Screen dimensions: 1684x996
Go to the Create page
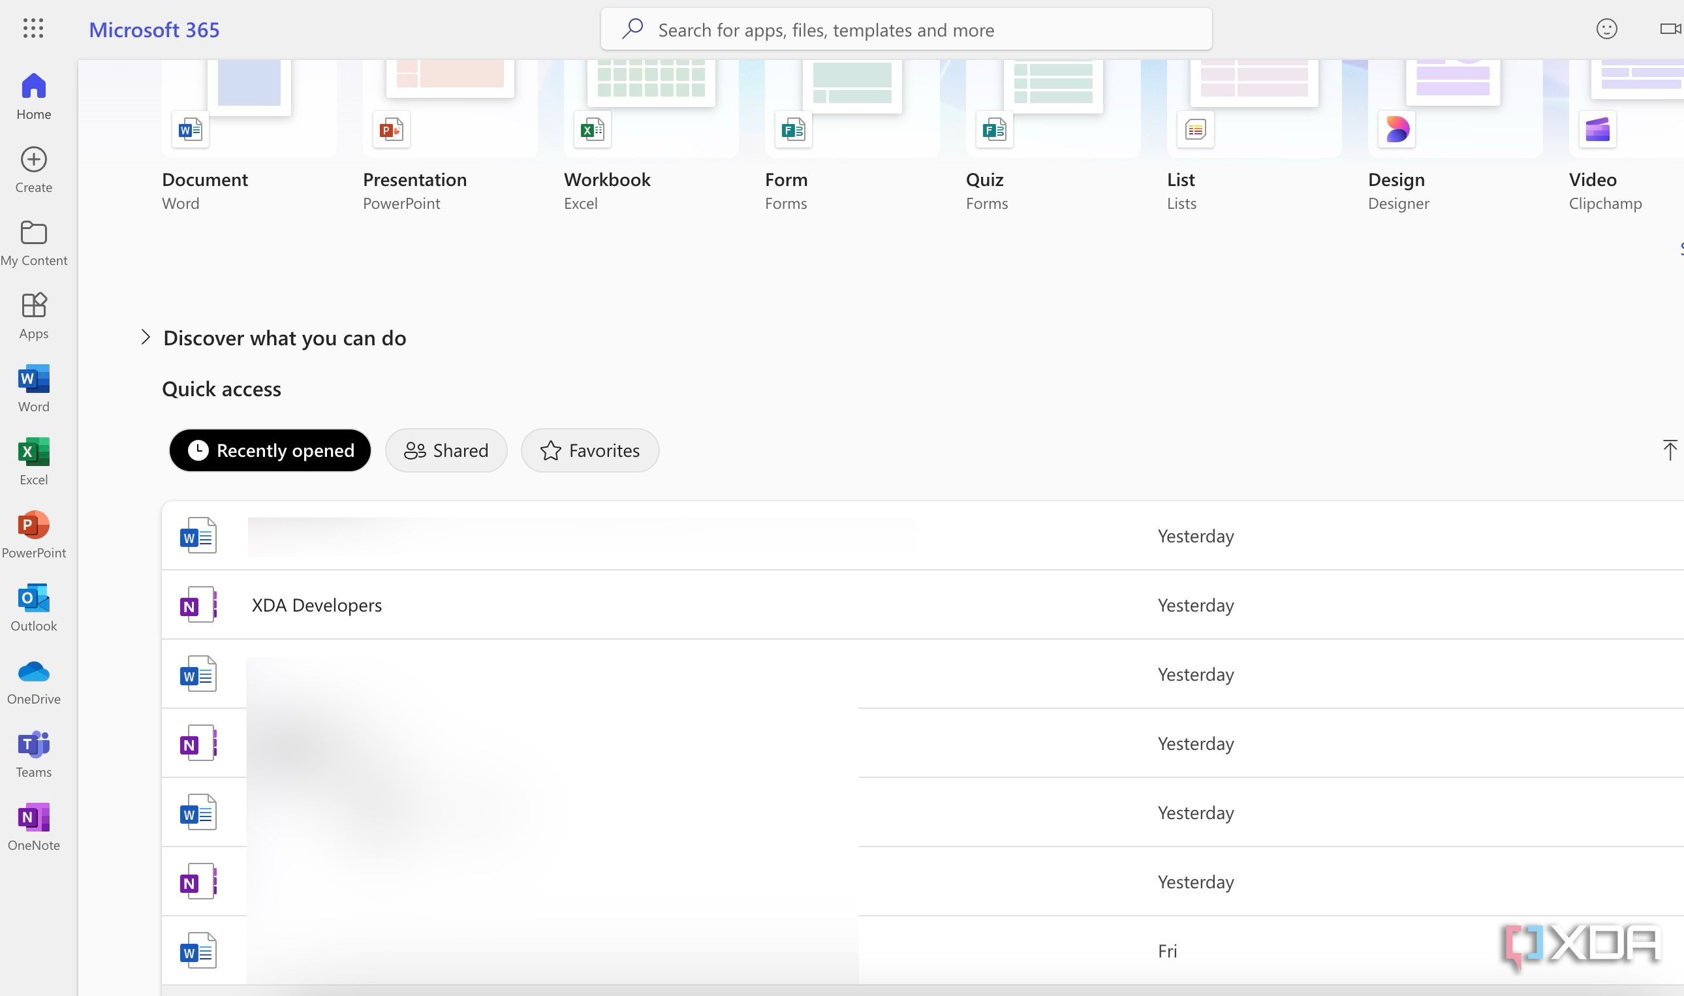pos(33,169)
